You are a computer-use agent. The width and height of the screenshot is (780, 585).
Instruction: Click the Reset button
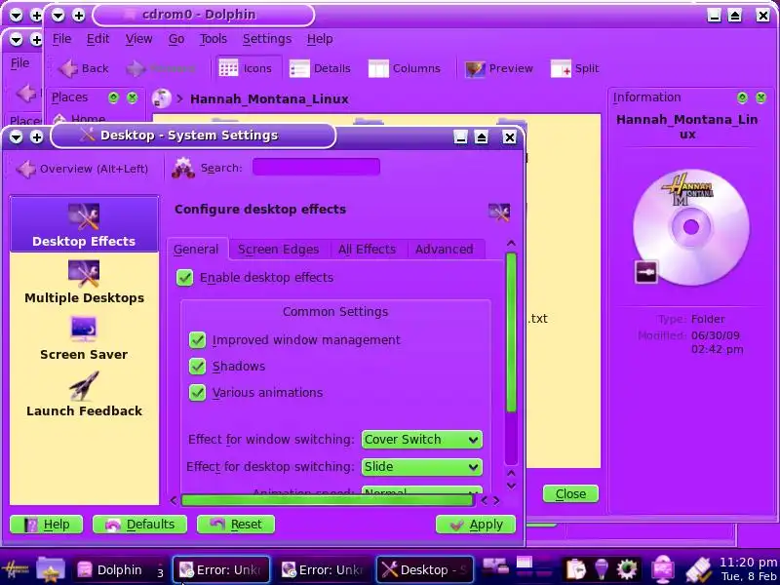pos(236,525)
